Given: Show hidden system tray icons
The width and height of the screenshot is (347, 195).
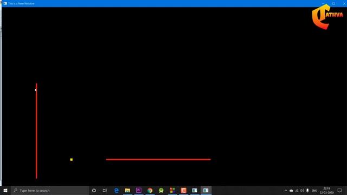Looking at the screenshot, I should coord(286,190).
